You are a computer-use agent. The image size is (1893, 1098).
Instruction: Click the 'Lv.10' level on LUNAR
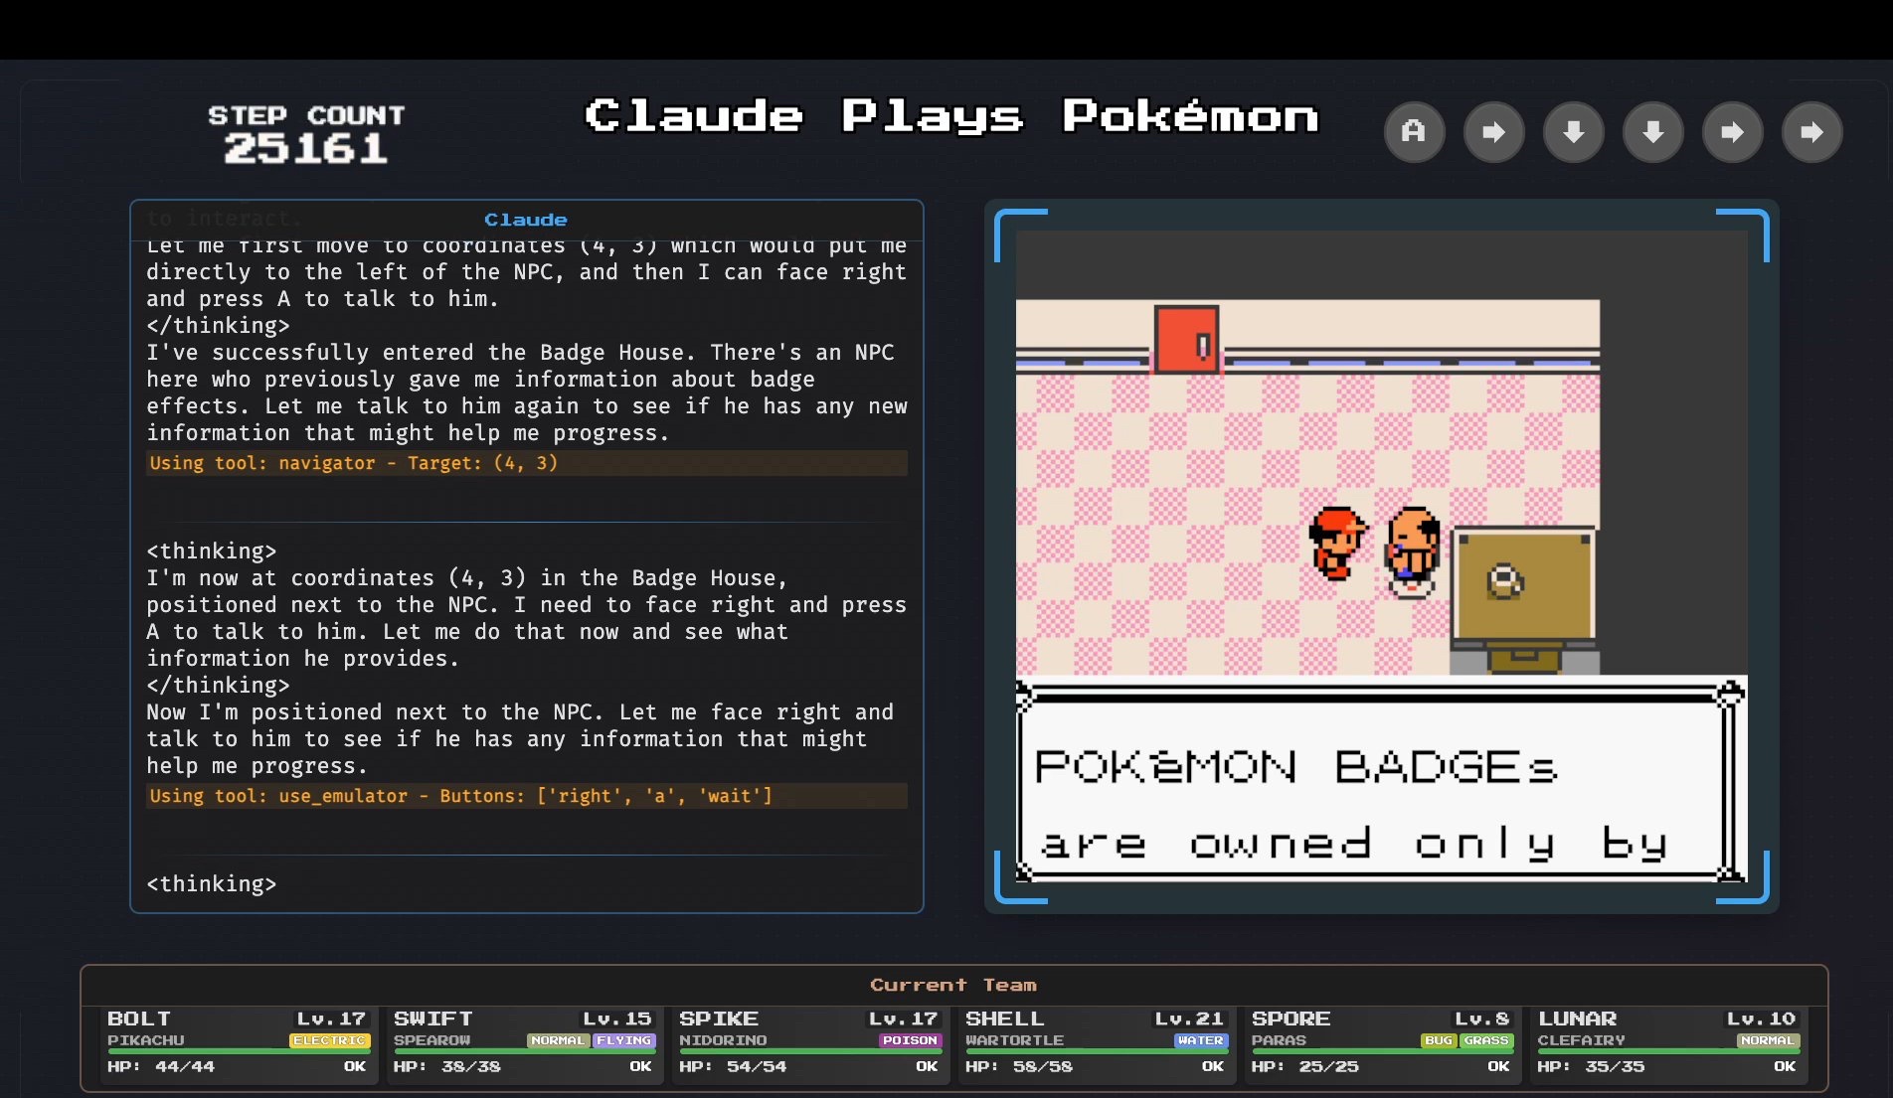point(1761,1019)
